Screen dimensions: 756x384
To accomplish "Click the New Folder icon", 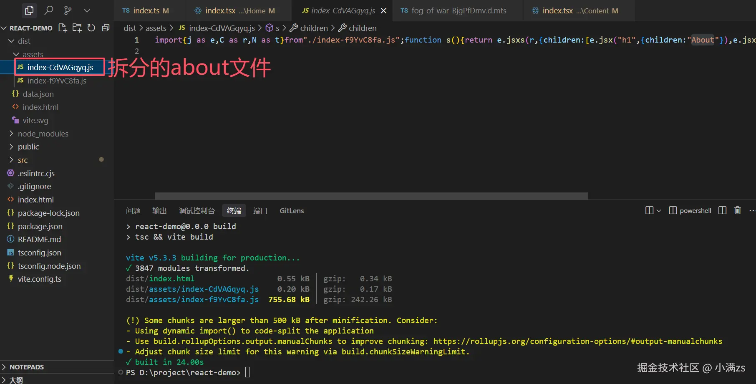I will pyautogui.click(x=77, y=28).
